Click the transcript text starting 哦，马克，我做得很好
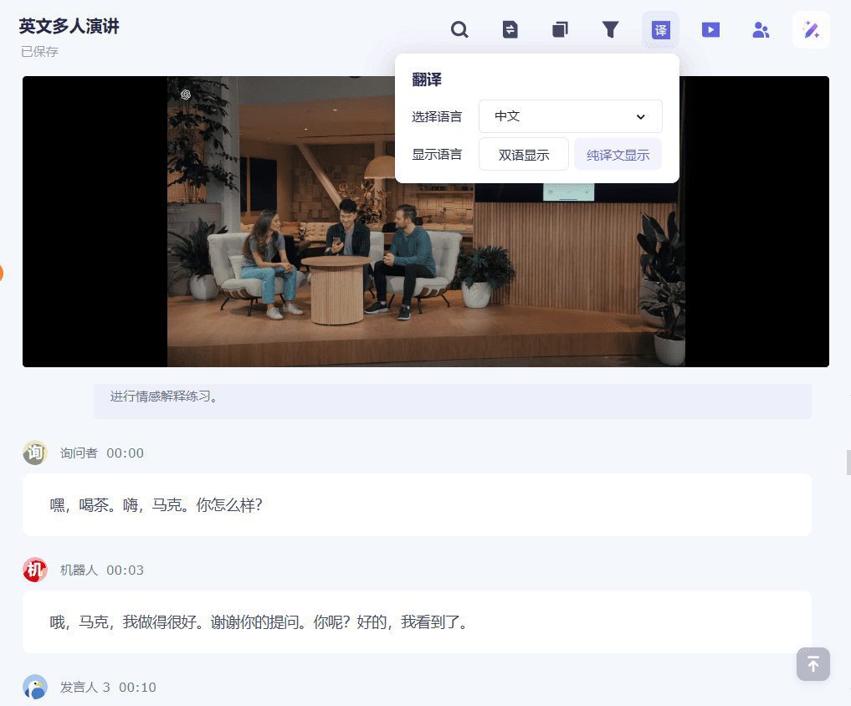This screenshot has width=851, height=706. 259,622
